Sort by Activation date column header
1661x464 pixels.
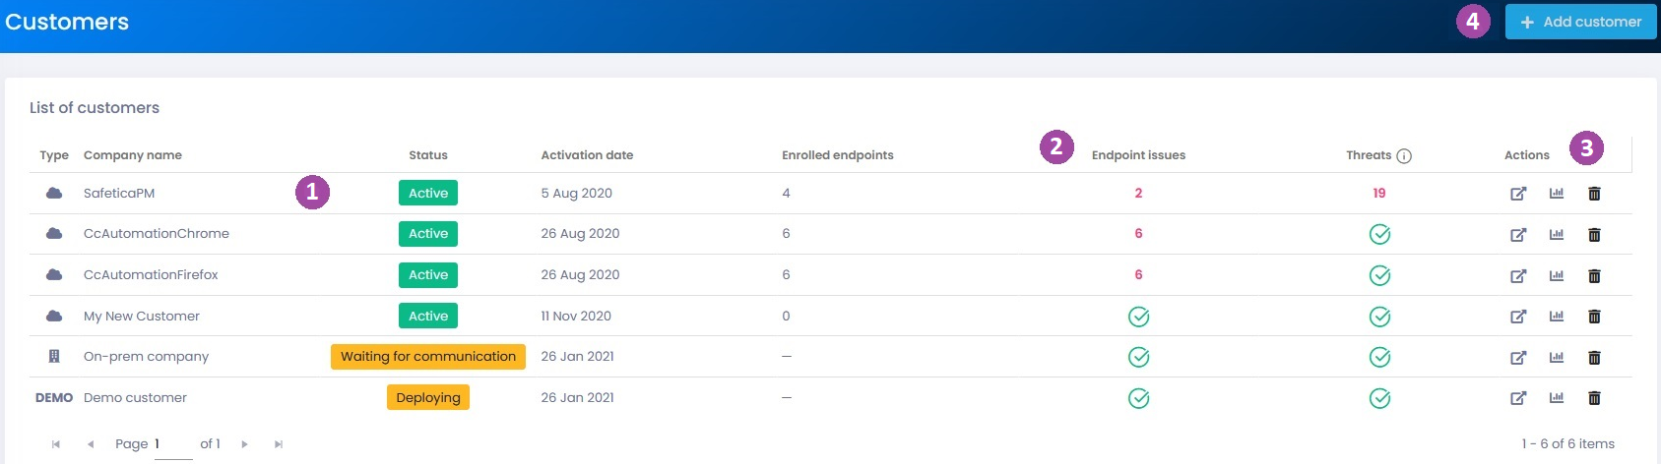(x=587, y=155)
